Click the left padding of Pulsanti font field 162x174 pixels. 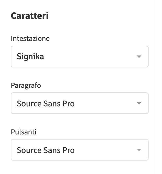coord(14,150)
